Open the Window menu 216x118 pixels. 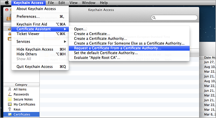tap(89, 2)
